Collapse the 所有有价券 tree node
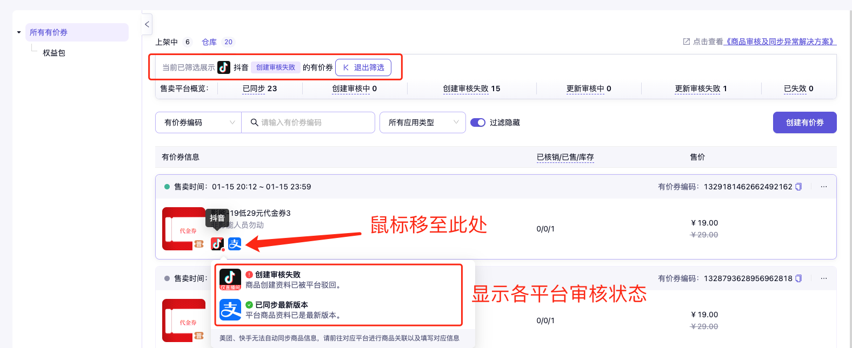The image size is (852, 348). [19, 32]
